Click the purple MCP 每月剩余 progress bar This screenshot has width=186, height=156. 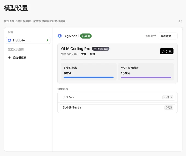click(x=146, y=77)
